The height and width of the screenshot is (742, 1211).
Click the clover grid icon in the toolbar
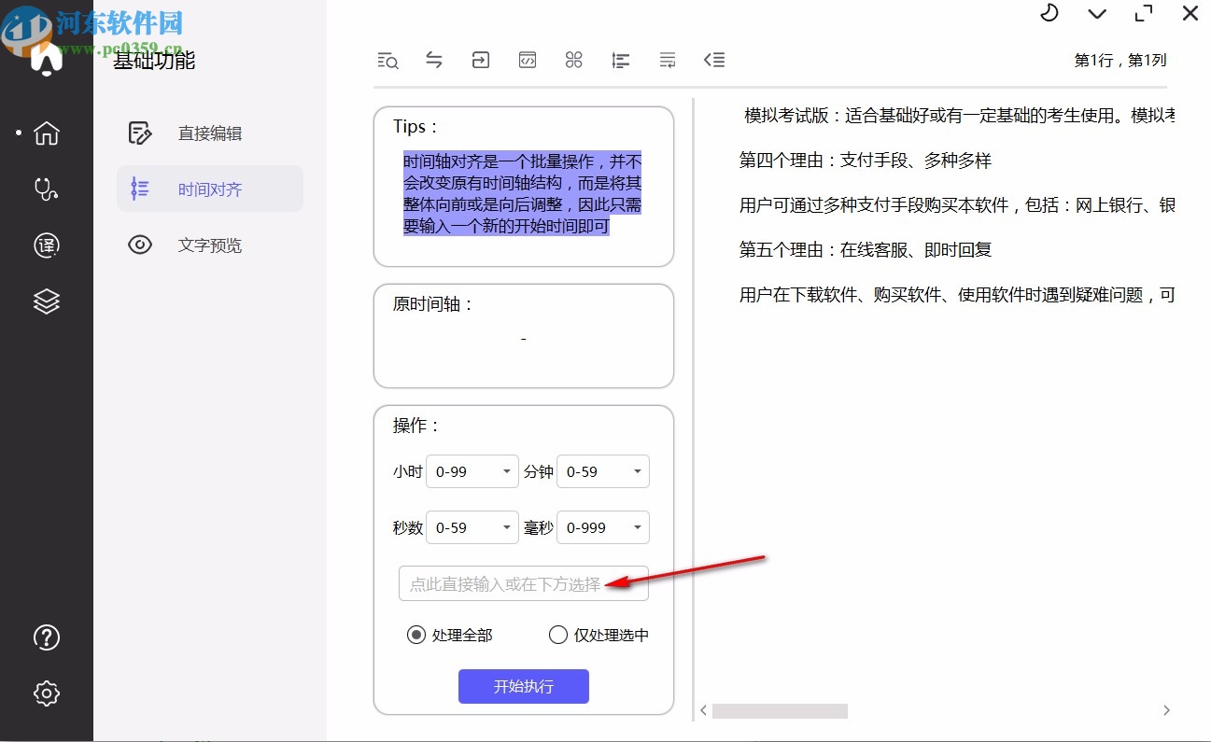tap(573, 60)
